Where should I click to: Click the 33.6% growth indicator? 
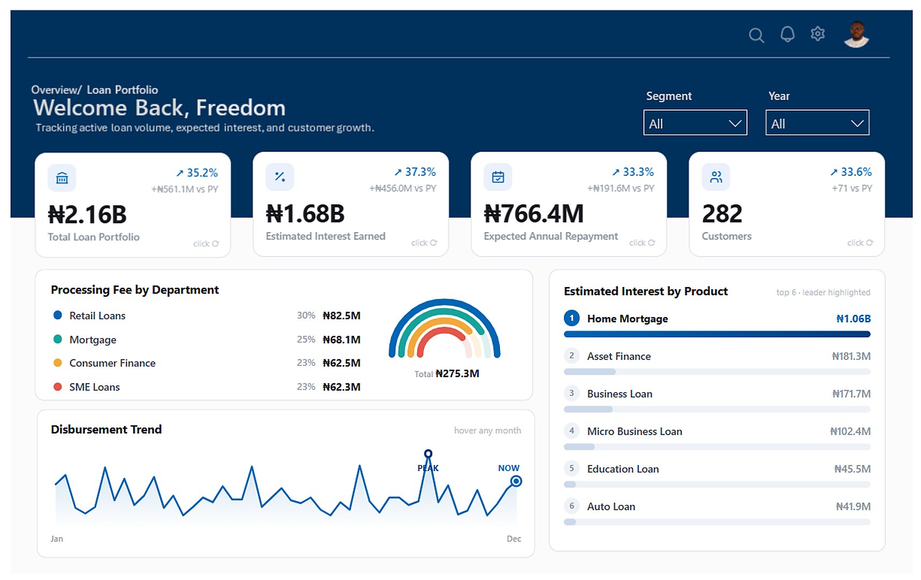tap(851, 172)
